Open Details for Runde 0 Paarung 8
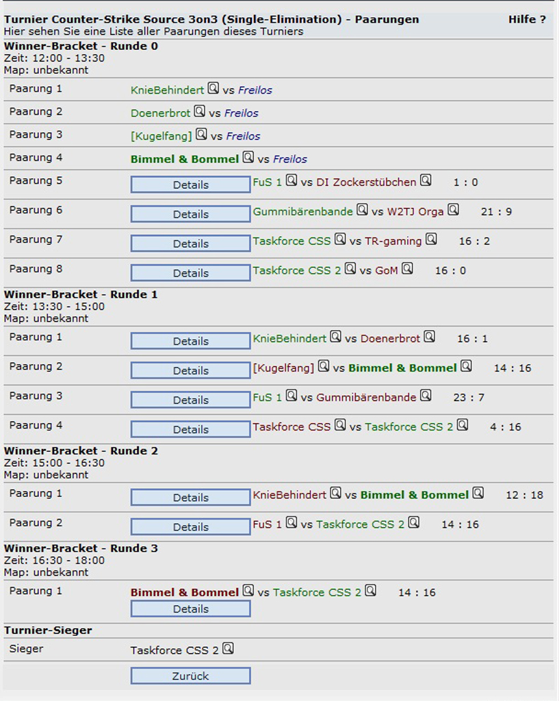This screenshot has height=701, width=559. (191, 273)
